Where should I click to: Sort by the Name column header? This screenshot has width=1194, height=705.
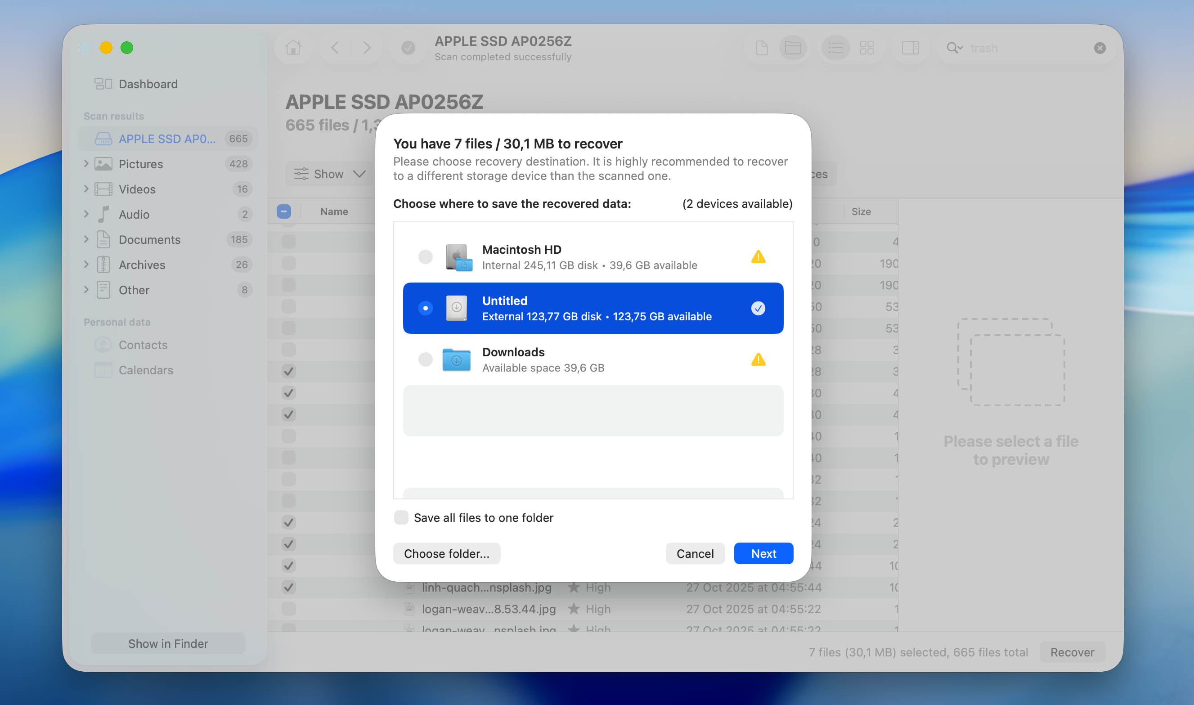[x=334, y=211]
